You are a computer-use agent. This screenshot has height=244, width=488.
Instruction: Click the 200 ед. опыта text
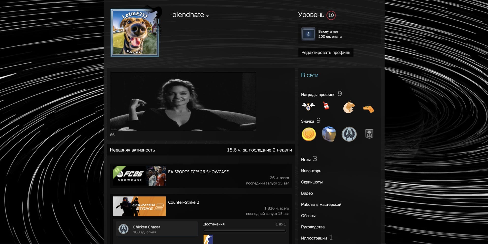[x=330, y=37]
